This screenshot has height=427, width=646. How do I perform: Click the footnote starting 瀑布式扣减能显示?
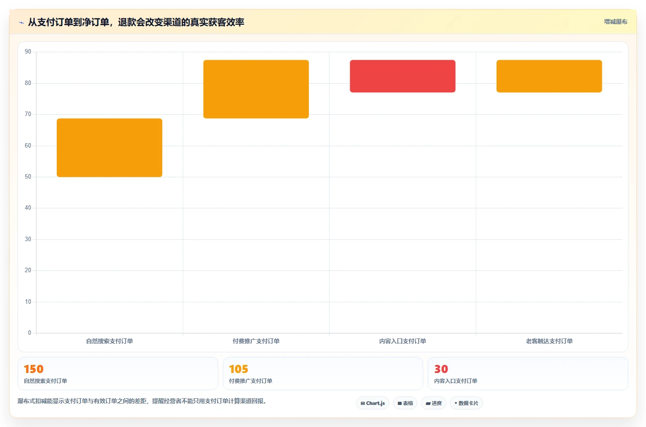pyautogui.click(x=143, y=401)
